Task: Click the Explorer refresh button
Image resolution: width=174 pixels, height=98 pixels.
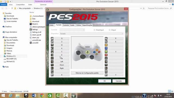Action: (144, 8)
